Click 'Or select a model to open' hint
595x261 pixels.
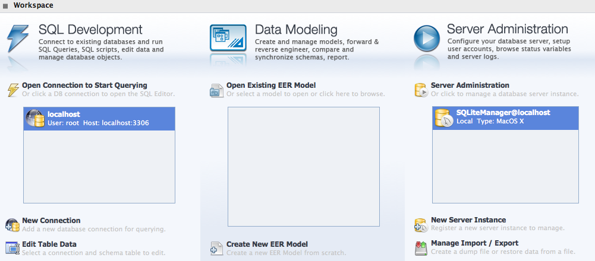306,94
